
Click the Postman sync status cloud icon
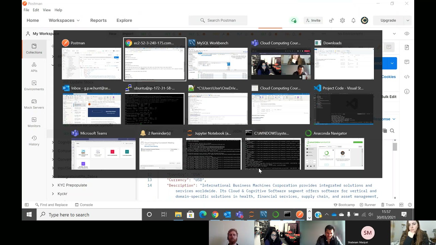pos(294,20)
